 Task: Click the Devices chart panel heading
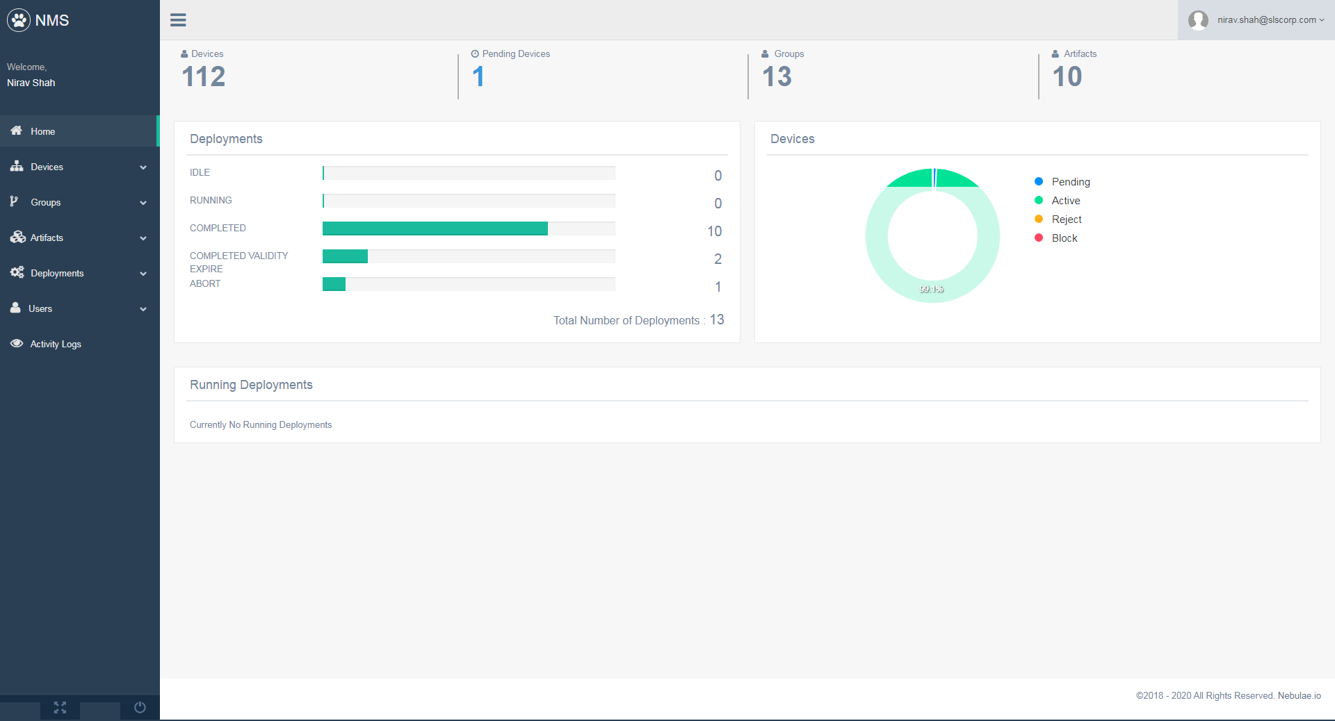coord(792,139)
